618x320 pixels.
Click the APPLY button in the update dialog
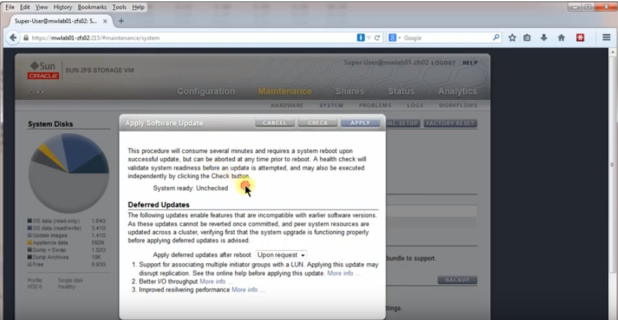360,123
